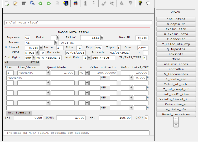Click the 7_inf_compl_nf option
The image size is (198, 143).
click(176, 89)
